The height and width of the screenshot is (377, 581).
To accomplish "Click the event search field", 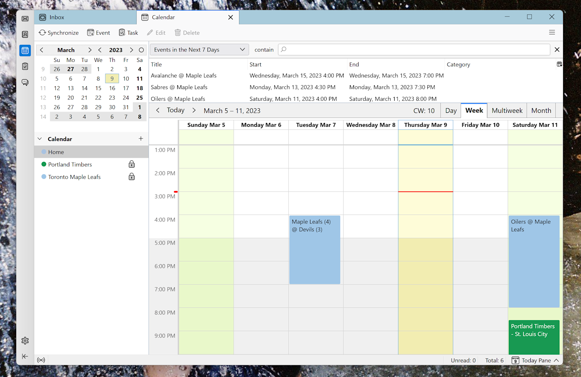I will 414,49.
